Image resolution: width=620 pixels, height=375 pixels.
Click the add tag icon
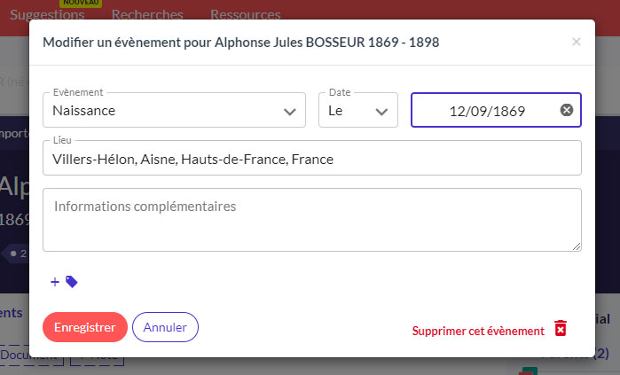[x=64, y=282]
